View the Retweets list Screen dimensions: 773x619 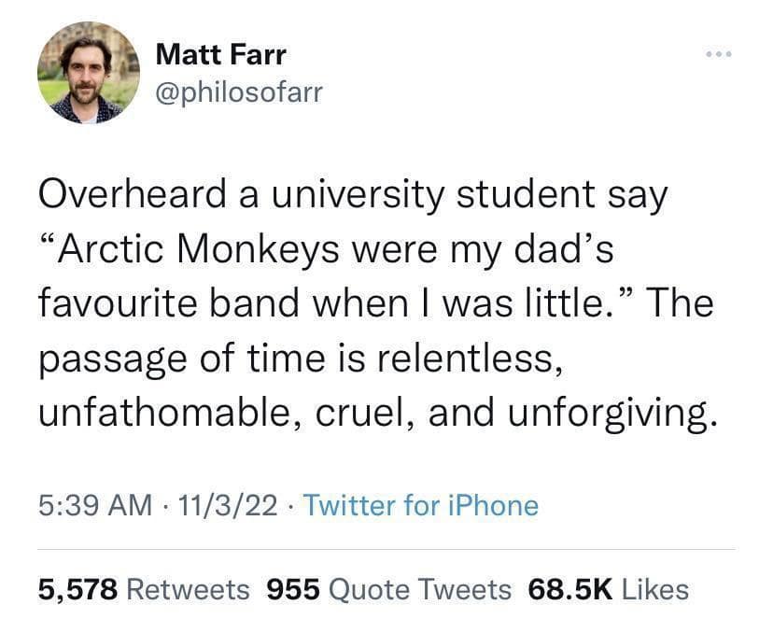point(188,590)
